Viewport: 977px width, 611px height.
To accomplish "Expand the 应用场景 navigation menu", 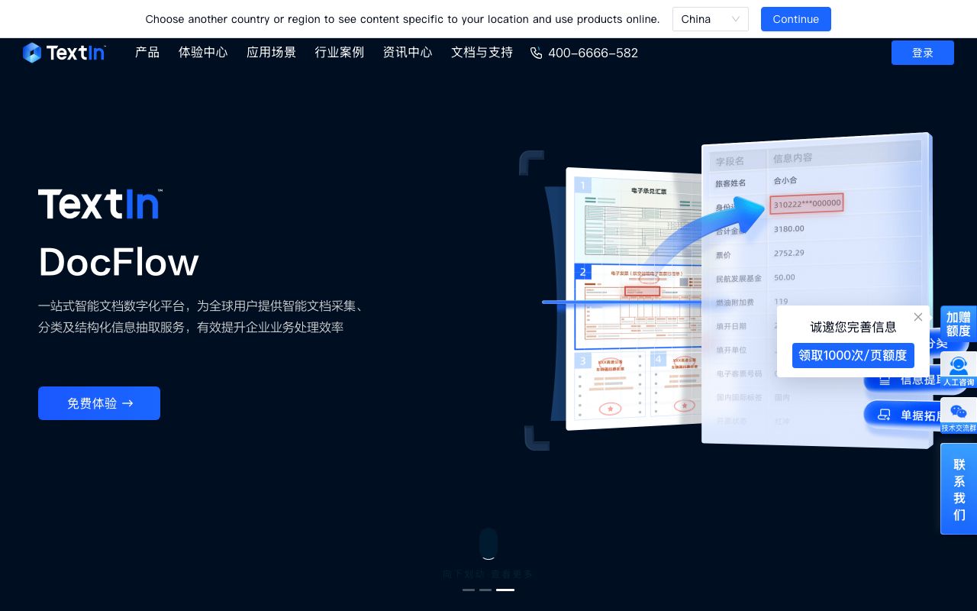I will pos(271,53).
